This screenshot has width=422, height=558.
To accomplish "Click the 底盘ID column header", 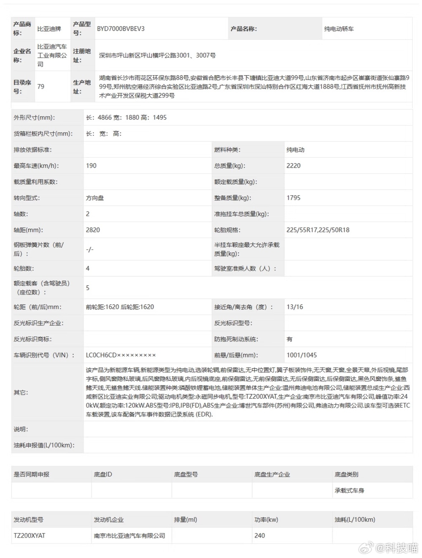I will point(103,474).
